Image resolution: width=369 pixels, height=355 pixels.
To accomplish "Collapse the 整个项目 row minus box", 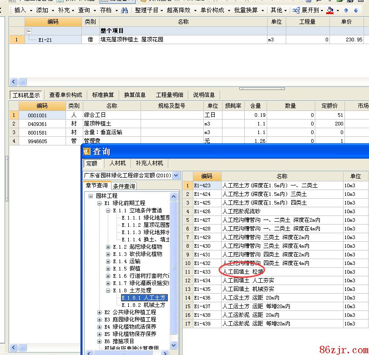I will [x=29, y=31].
